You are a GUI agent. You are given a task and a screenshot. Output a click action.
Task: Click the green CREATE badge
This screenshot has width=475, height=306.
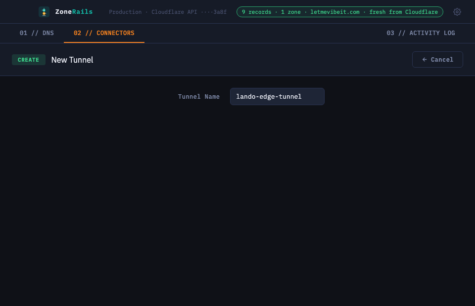pos(29,60)
